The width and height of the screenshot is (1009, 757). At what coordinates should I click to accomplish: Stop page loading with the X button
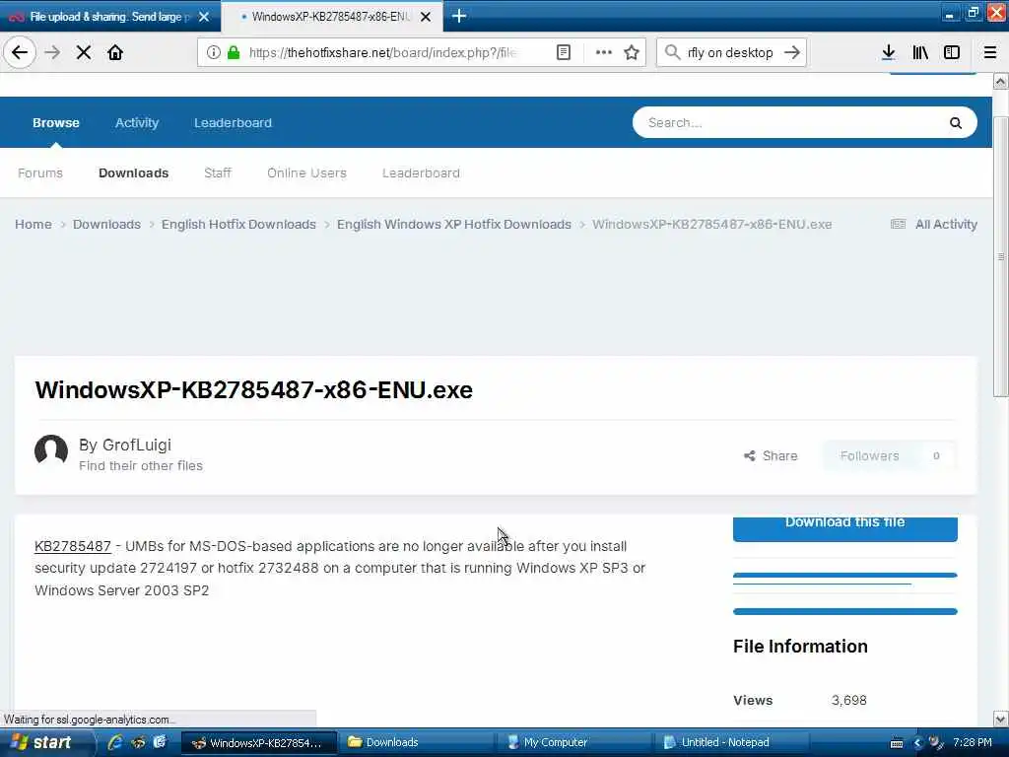(x=84, y=52)
